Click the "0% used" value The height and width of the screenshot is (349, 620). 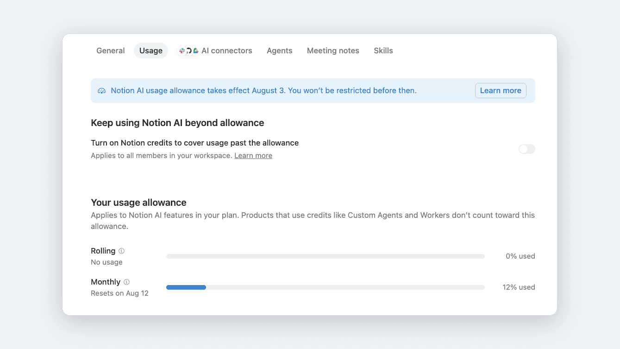(520, 256)
